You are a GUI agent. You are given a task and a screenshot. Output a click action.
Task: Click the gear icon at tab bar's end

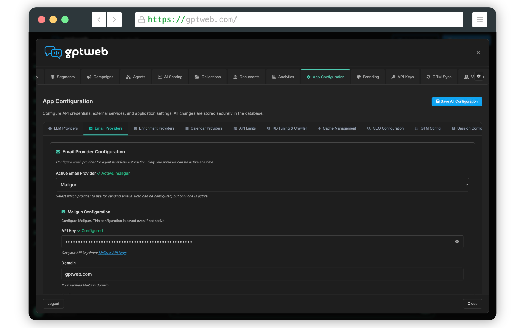479,76
